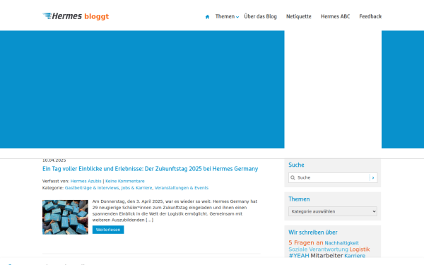Open the Netiquette page
This screenshot has width=424, height=265.
click(298, 16)
